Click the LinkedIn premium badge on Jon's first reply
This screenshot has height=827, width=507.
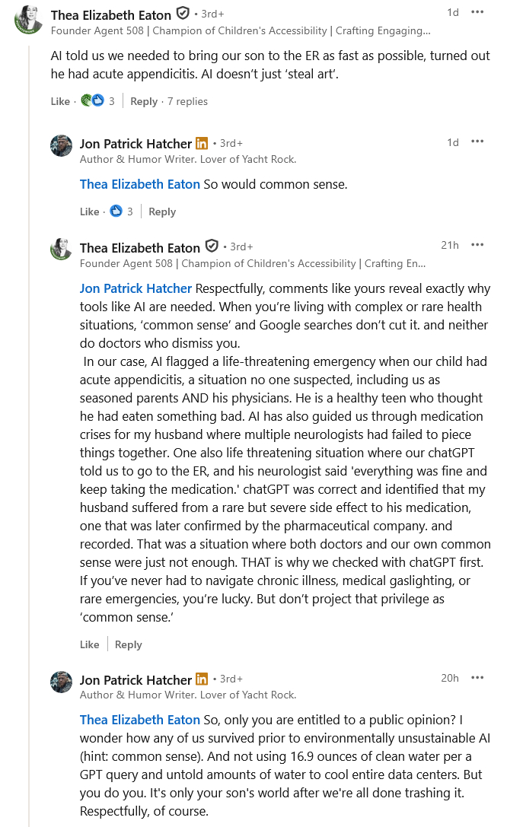pos(202,143)
